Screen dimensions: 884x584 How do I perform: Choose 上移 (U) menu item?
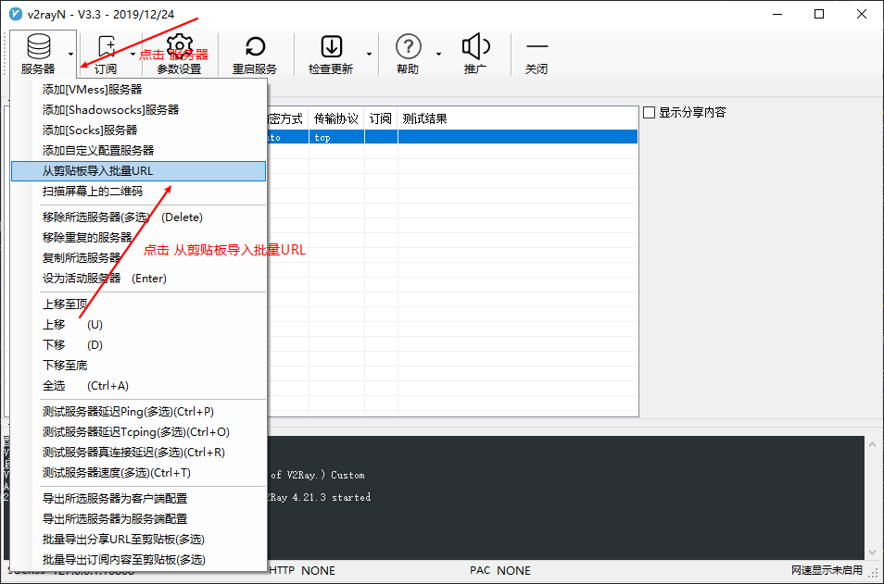pos(139,324)
